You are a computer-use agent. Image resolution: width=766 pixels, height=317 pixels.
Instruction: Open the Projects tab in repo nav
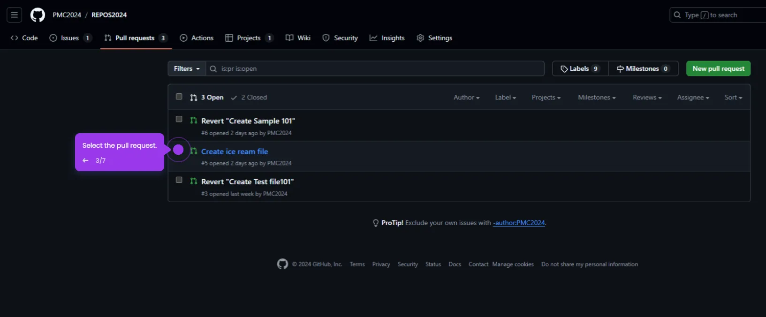[x=249, y=38]
